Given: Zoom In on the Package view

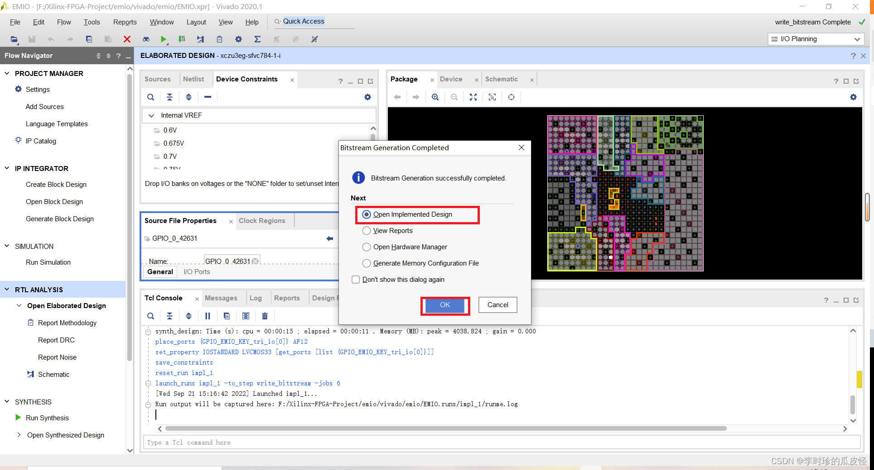Looking at the screenshot, I should pyautogui.click(x=435, y=97).
